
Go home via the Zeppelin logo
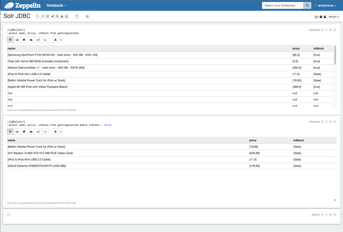[22, 5]
